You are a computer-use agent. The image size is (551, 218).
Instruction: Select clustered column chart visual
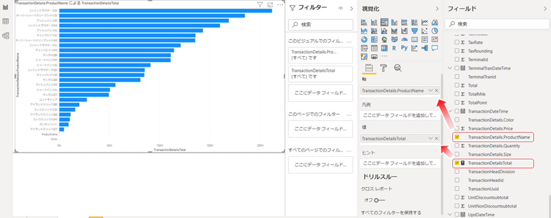point(394,22)
